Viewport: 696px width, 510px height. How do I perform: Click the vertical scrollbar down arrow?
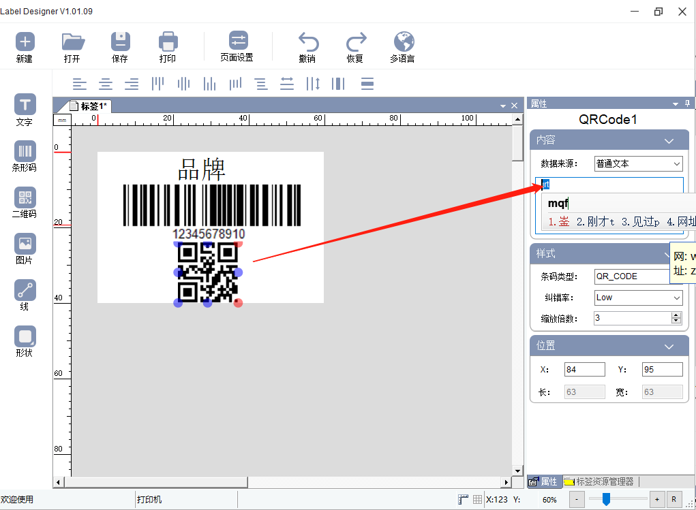517,471
